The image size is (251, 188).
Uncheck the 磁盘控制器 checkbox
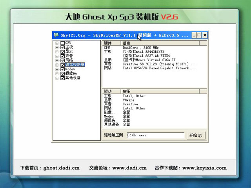[x=63, y=65]
